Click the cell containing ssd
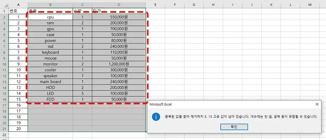Image resolution: width=326 pixels, height=140 pixels. (50, 47)
